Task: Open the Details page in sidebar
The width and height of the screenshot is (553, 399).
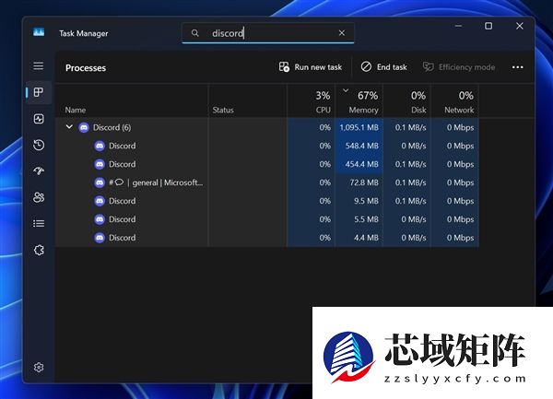Action: coord(39,224)
